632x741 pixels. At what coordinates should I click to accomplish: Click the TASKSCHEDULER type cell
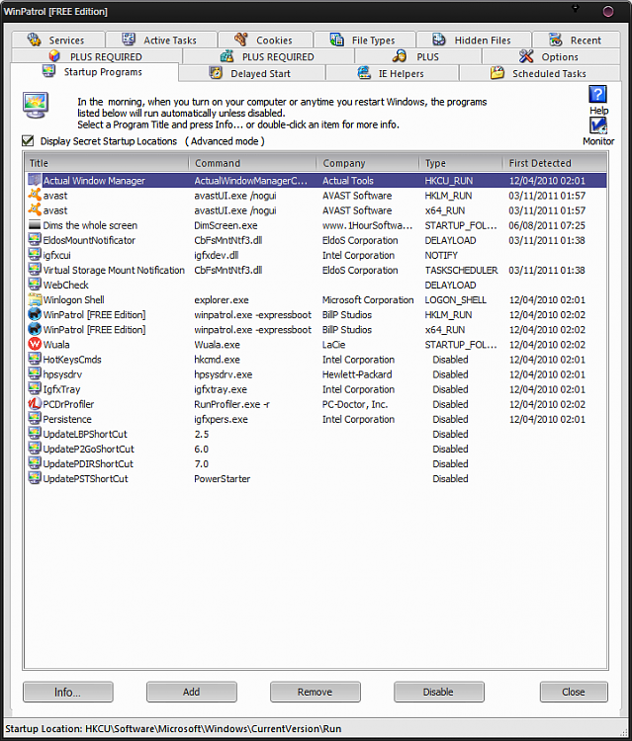(x=461, y=270)
